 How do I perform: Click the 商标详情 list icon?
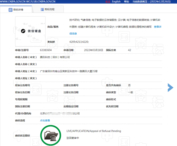point(11,10)
